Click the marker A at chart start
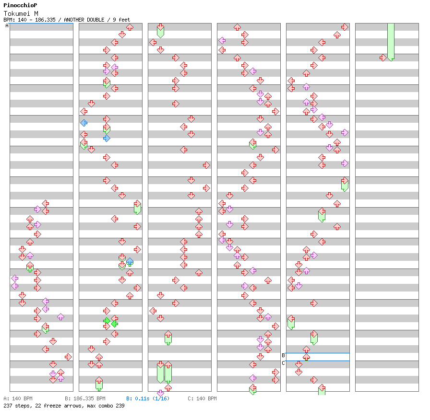Viewport: 430px width, 420px height. 7,26
